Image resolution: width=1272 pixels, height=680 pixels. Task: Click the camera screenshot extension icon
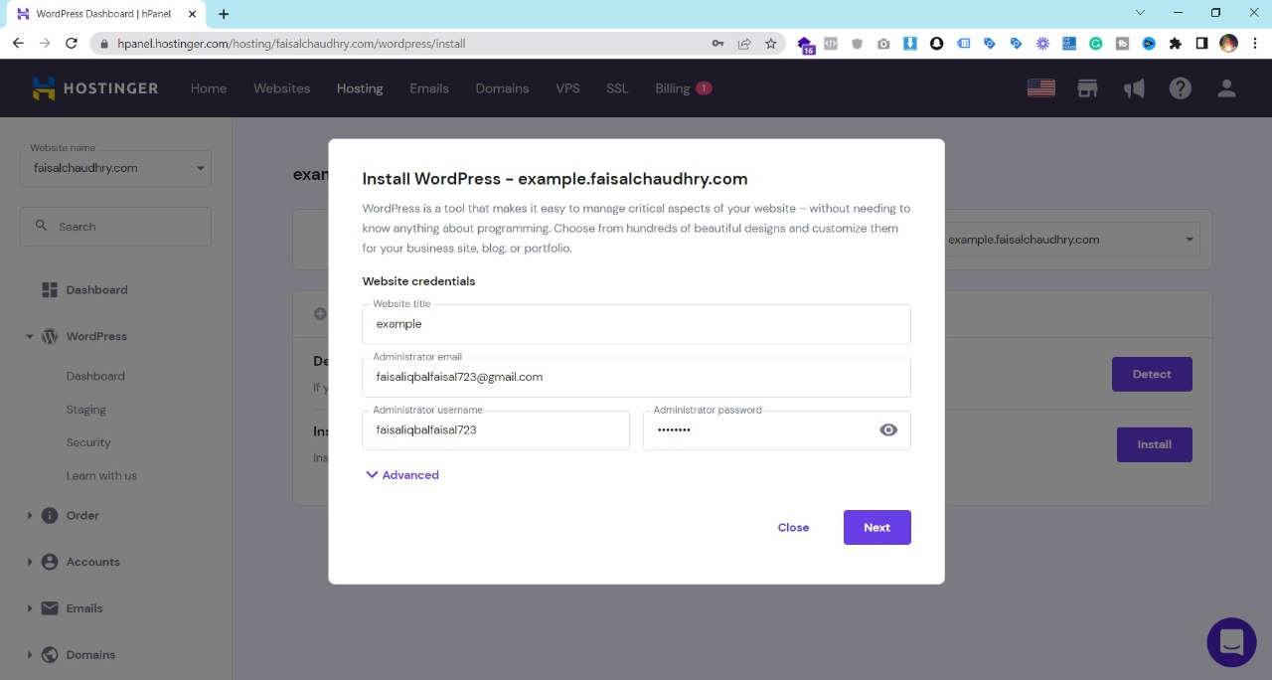(883, 44)
